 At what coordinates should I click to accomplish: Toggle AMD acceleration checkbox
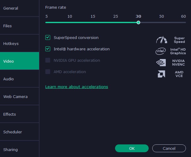[x=48, y=72]
